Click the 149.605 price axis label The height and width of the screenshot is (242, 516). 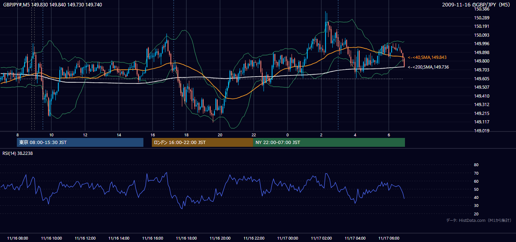[x=482, y=79]
